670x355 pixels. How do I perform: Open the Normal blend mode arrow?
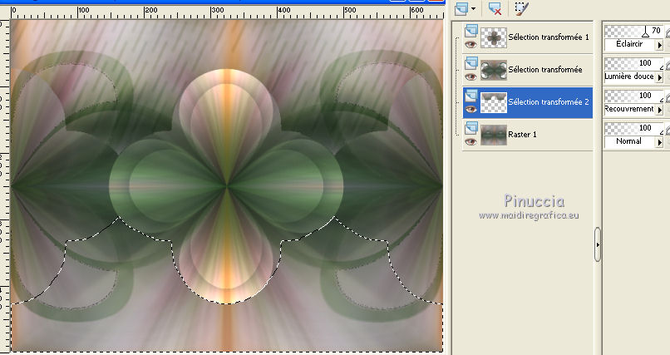[660, 142]
